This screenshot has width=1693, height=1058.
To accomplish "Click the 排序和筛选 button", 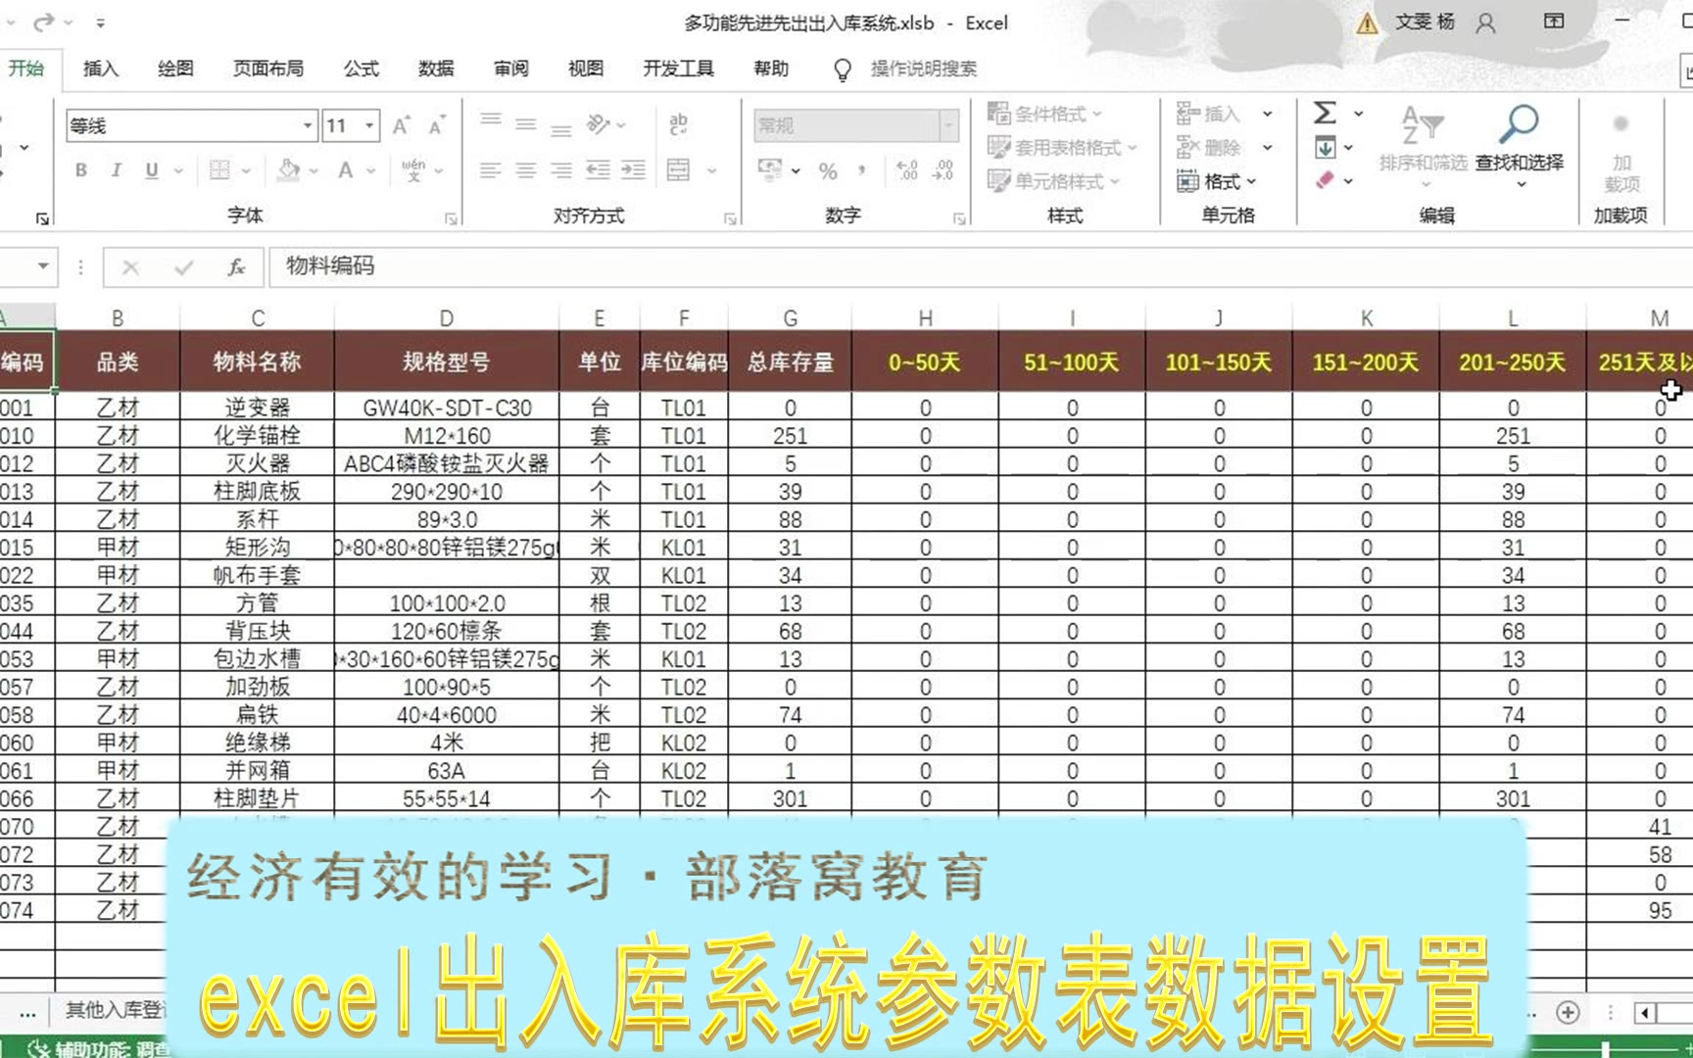I will point(1424,146).
